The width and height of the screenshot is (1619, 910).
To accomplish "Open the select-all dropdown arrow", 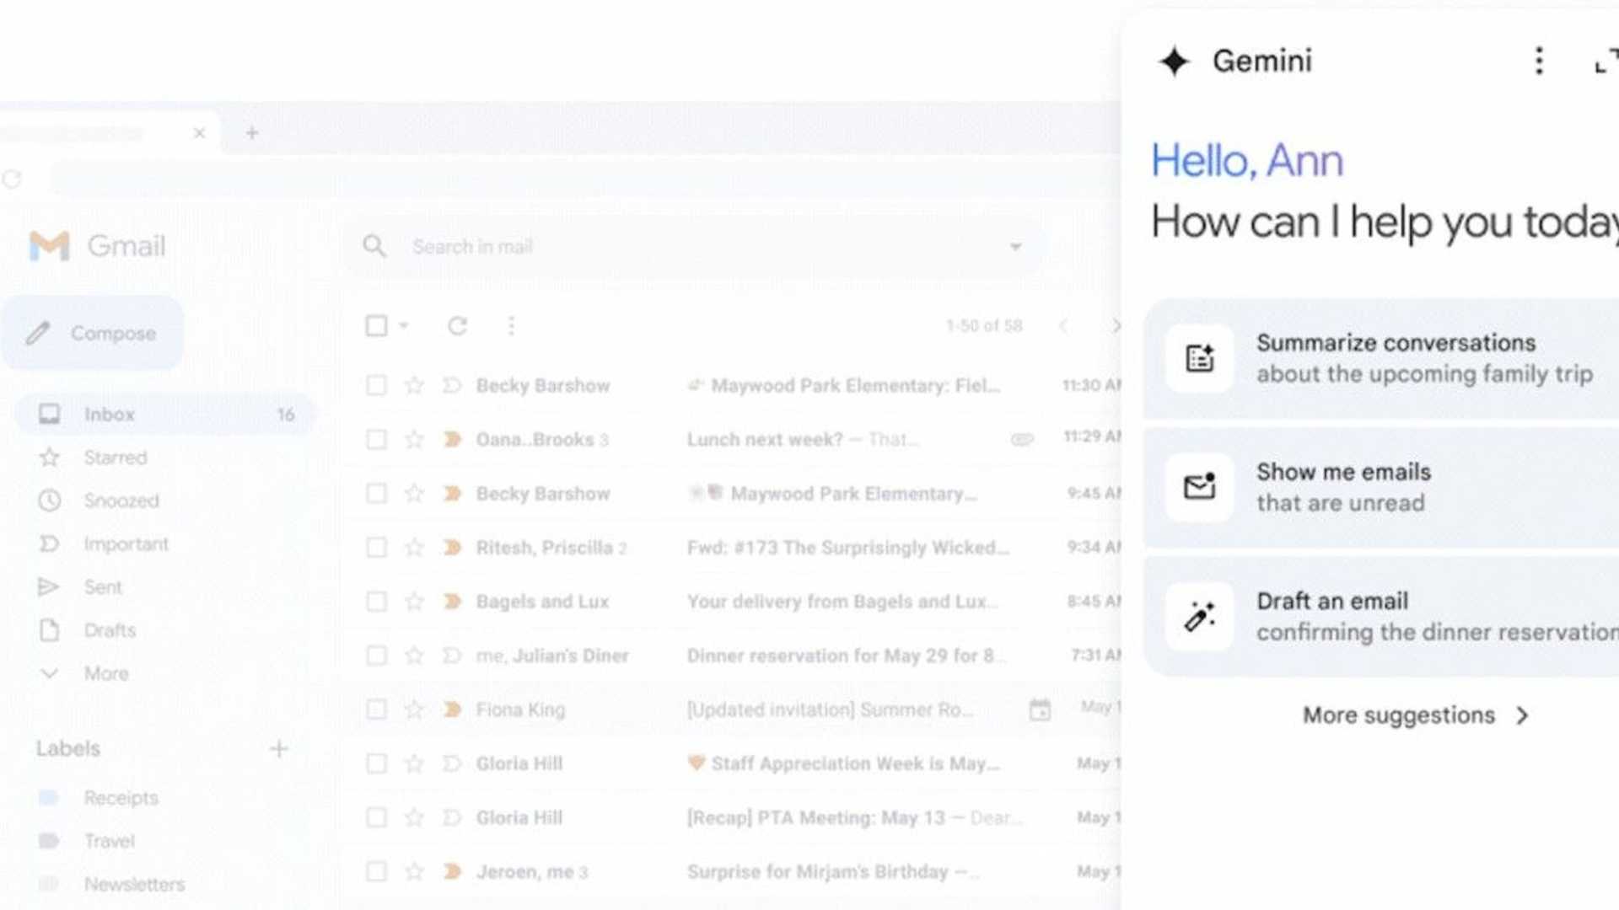I will pyautogui.click(x=403, y=326).
